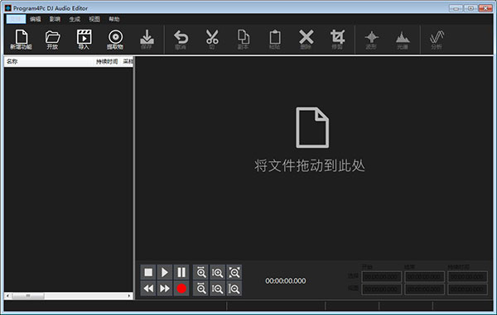Save with the 保存 download-arrow icon
497x315 pixels.
(147, 40)
